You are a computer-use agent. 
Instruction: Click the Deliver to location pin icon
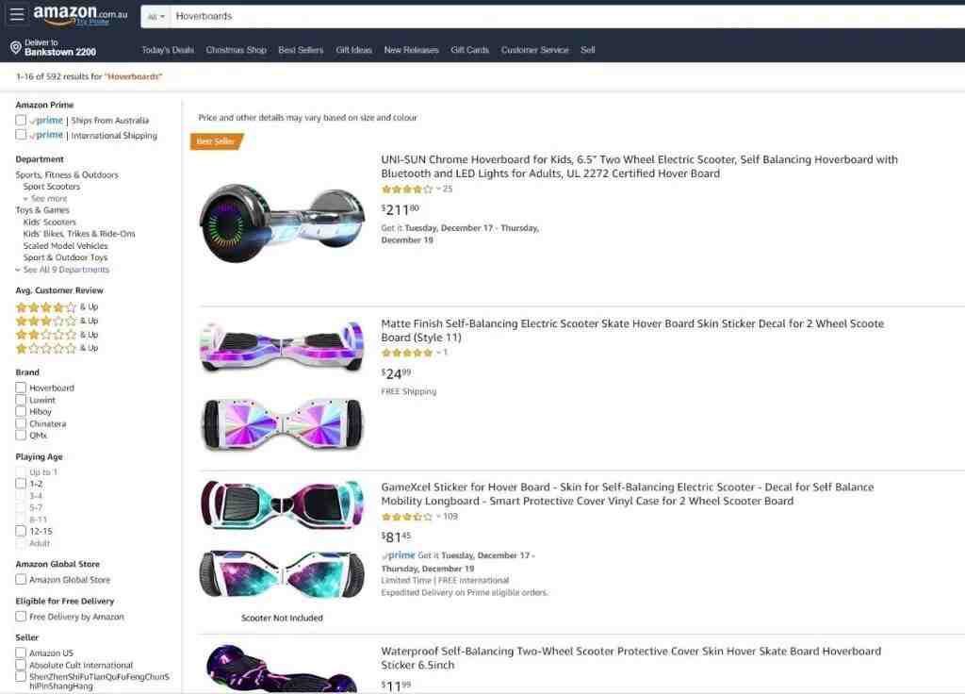pos(16,47)
